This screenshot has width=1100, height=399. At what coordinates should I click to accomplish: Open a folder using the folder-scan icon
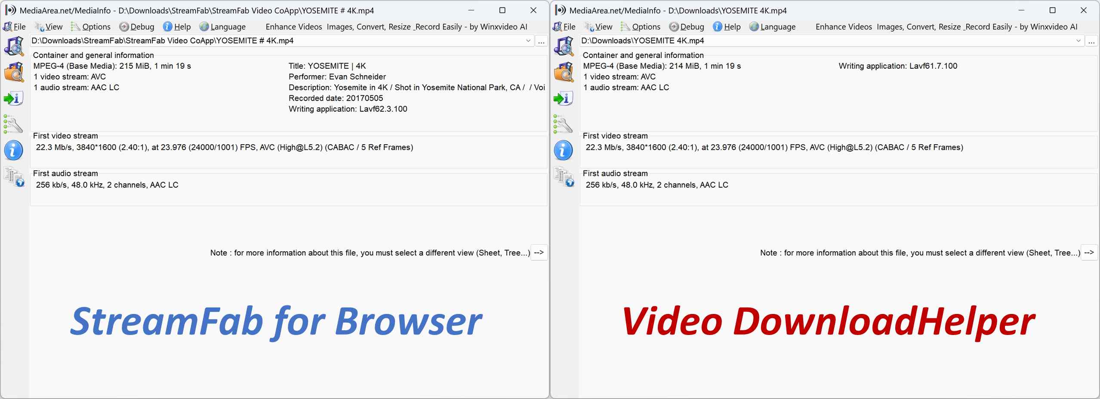coord(14,72)
